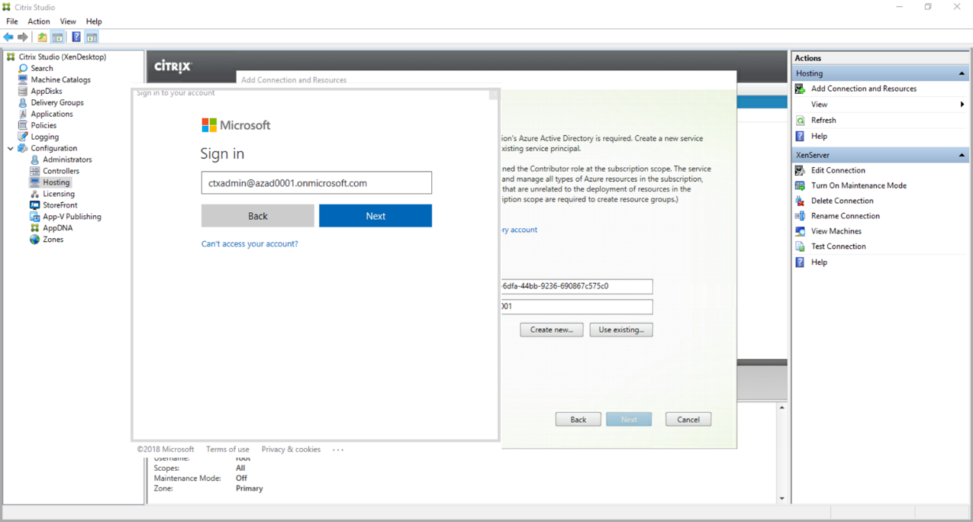Open the Action menu
The image size is (973, 522).
pyautogui.click(x=39, y=21)
